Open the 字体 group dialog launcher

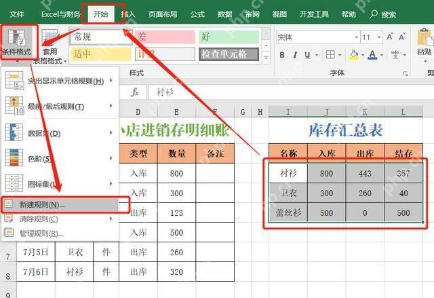[x=405, y=73]
